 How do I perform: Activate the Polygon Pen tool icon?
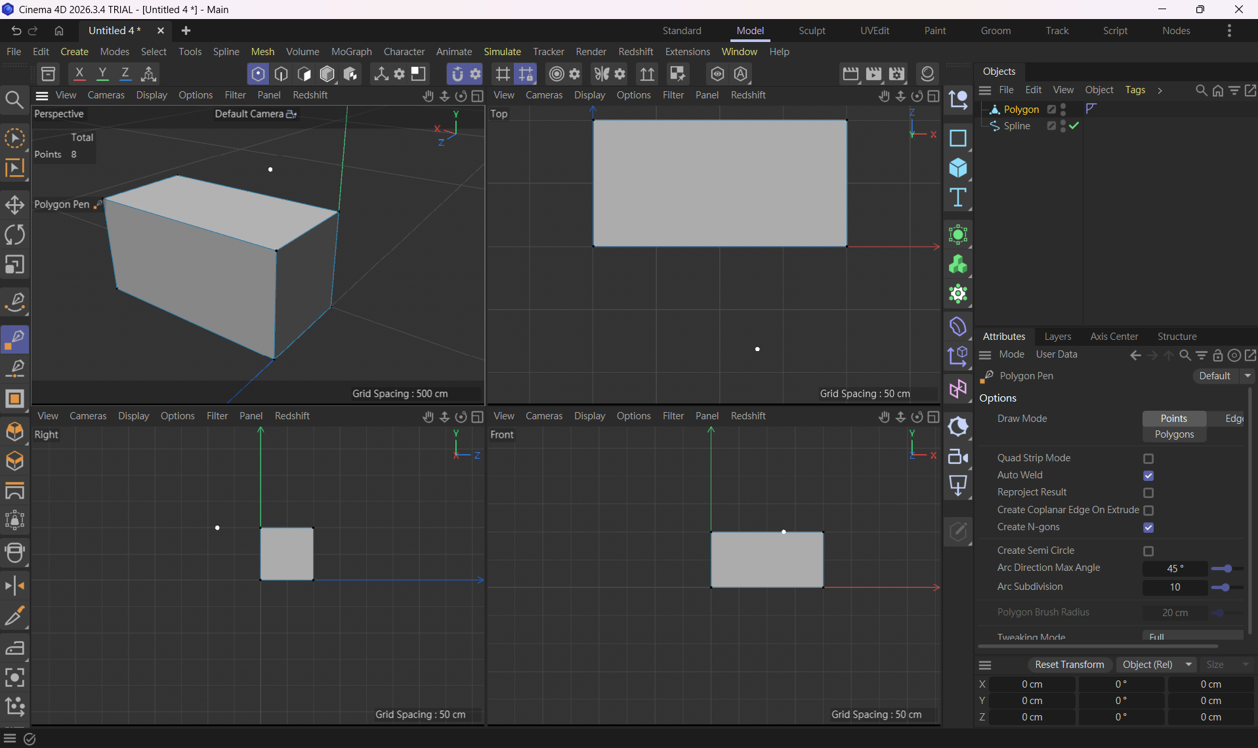click(x=14, y=339)
